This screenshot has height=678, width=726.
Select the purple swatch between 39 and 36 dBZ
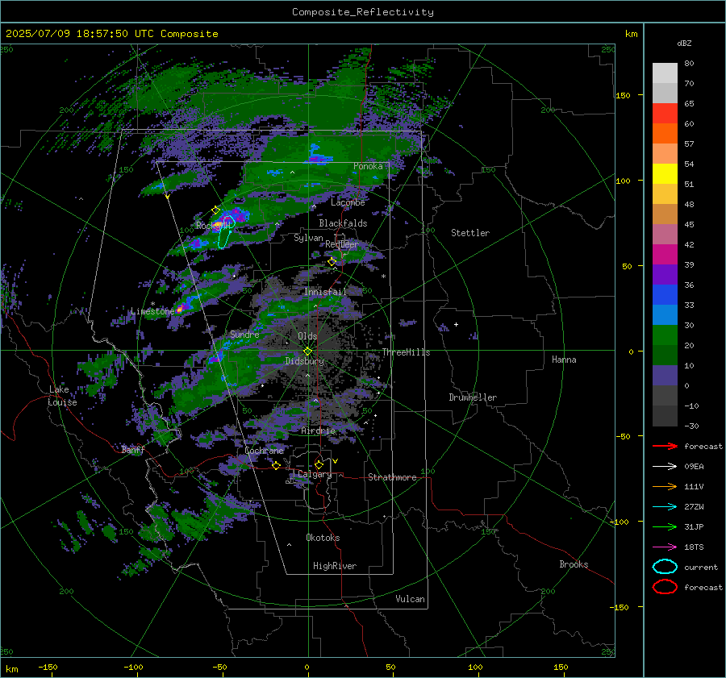pos(665,274)
